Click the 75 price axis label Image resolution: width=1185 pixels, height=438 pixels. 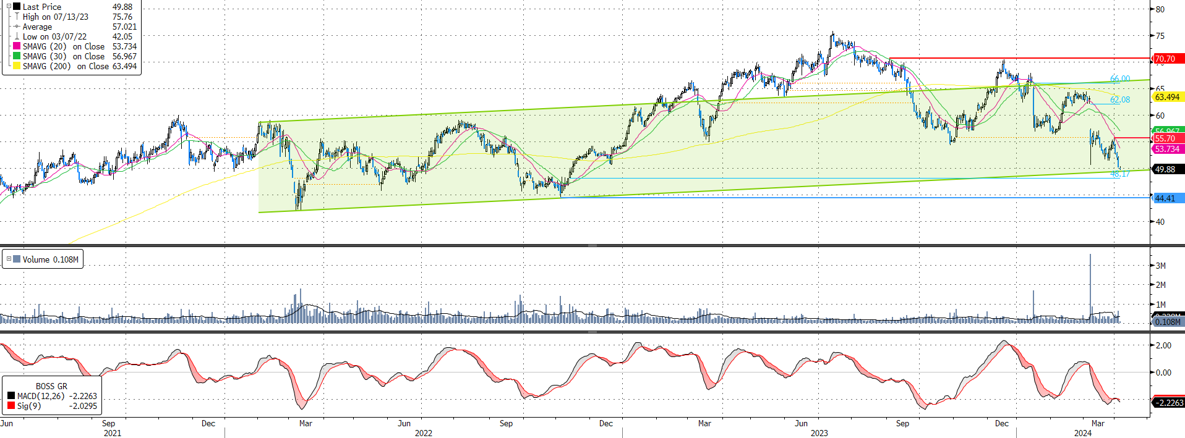[1160, 36]
